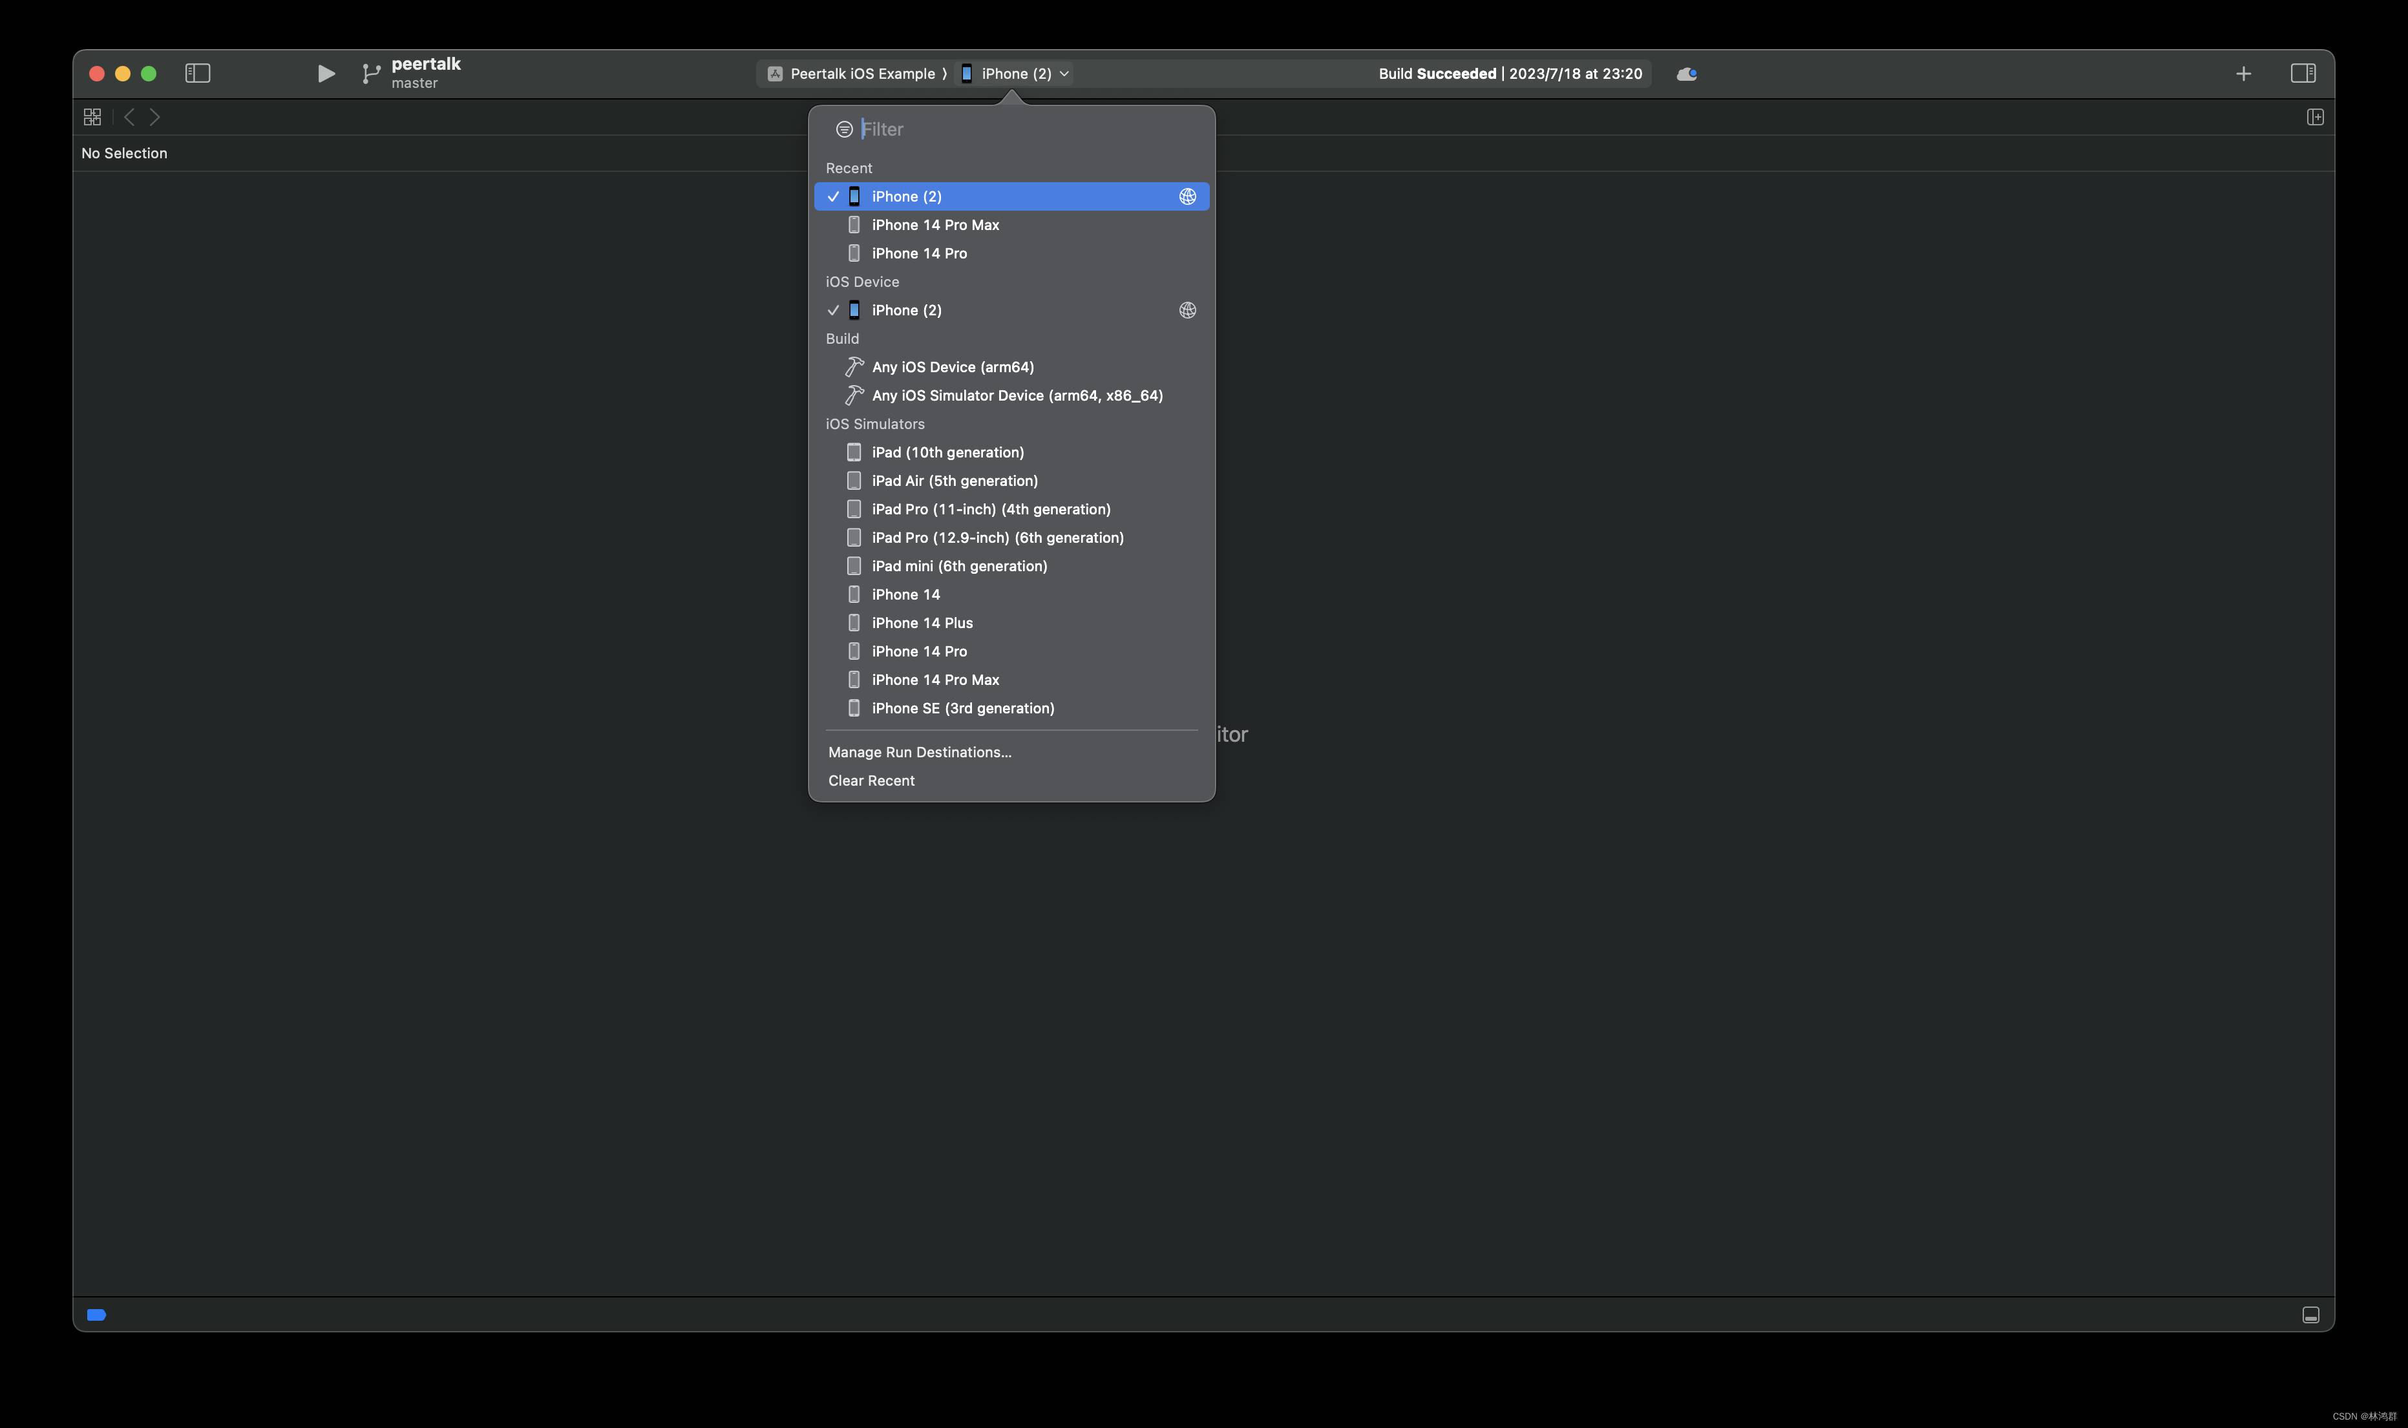The width and height of the screenshot is (2408, 1428).
Task: Click the phone icon beside iPhone SE (3rd generation)
Action: [854, 708]
